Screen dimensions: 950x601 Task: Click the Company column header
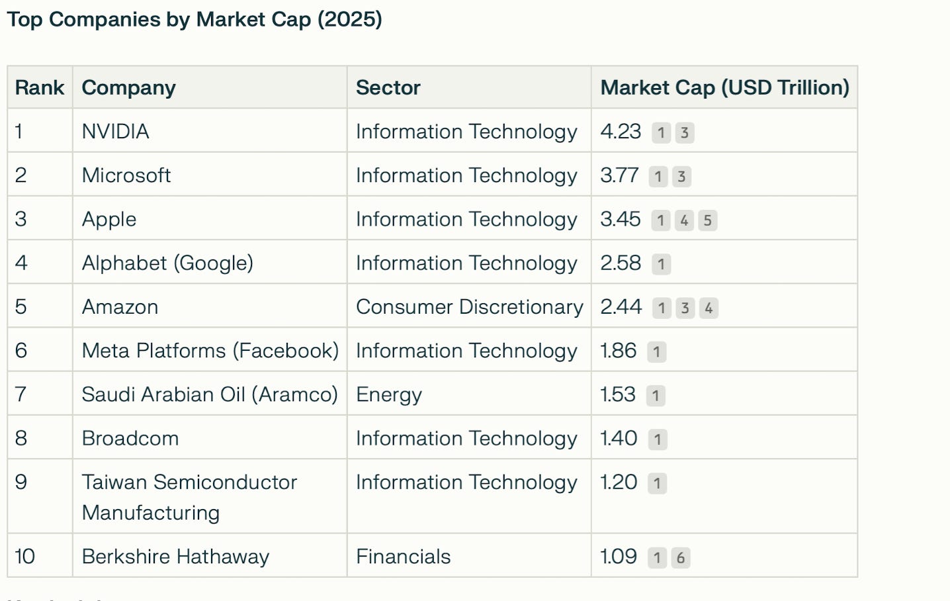click(129, 87)
